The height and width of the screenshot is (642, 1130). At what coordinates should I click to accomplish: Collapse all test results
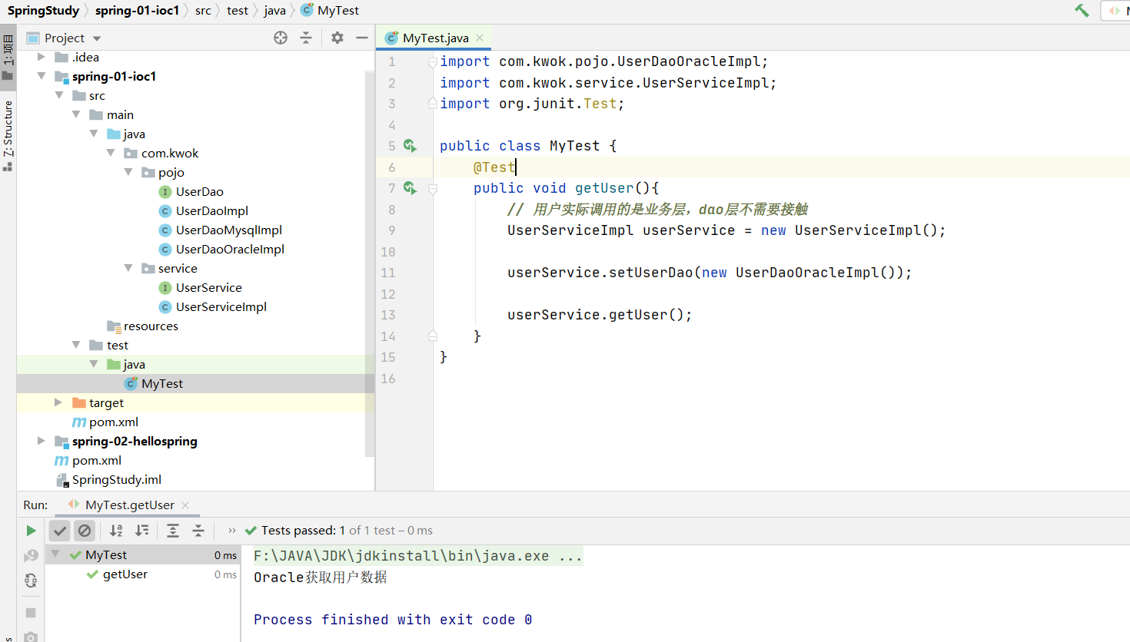click(198, 531)
